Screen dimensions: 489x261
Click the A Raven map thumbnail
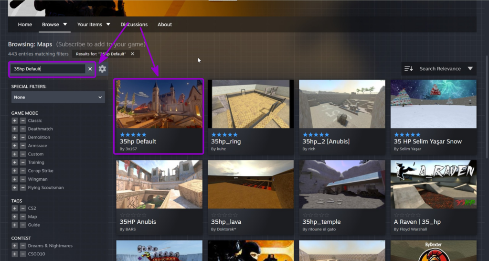coord(434,184)
